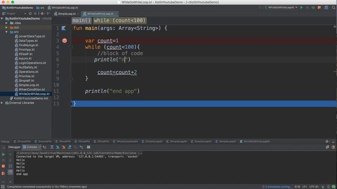Click inside println string on line 6
The width and height of the screenshot is (337, 189).
[123, 59]
